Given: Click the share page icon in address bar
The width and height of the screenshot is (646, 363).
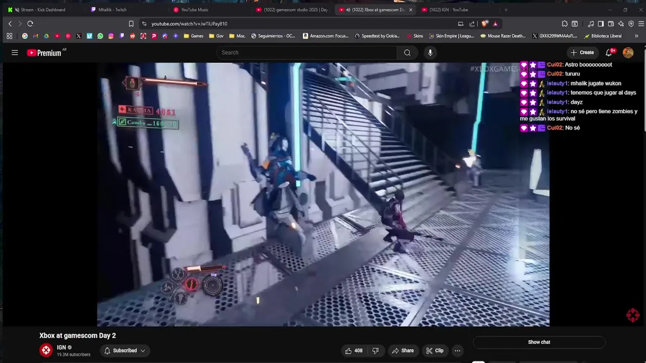Looking at the screenshot, I should click(472, 24).
